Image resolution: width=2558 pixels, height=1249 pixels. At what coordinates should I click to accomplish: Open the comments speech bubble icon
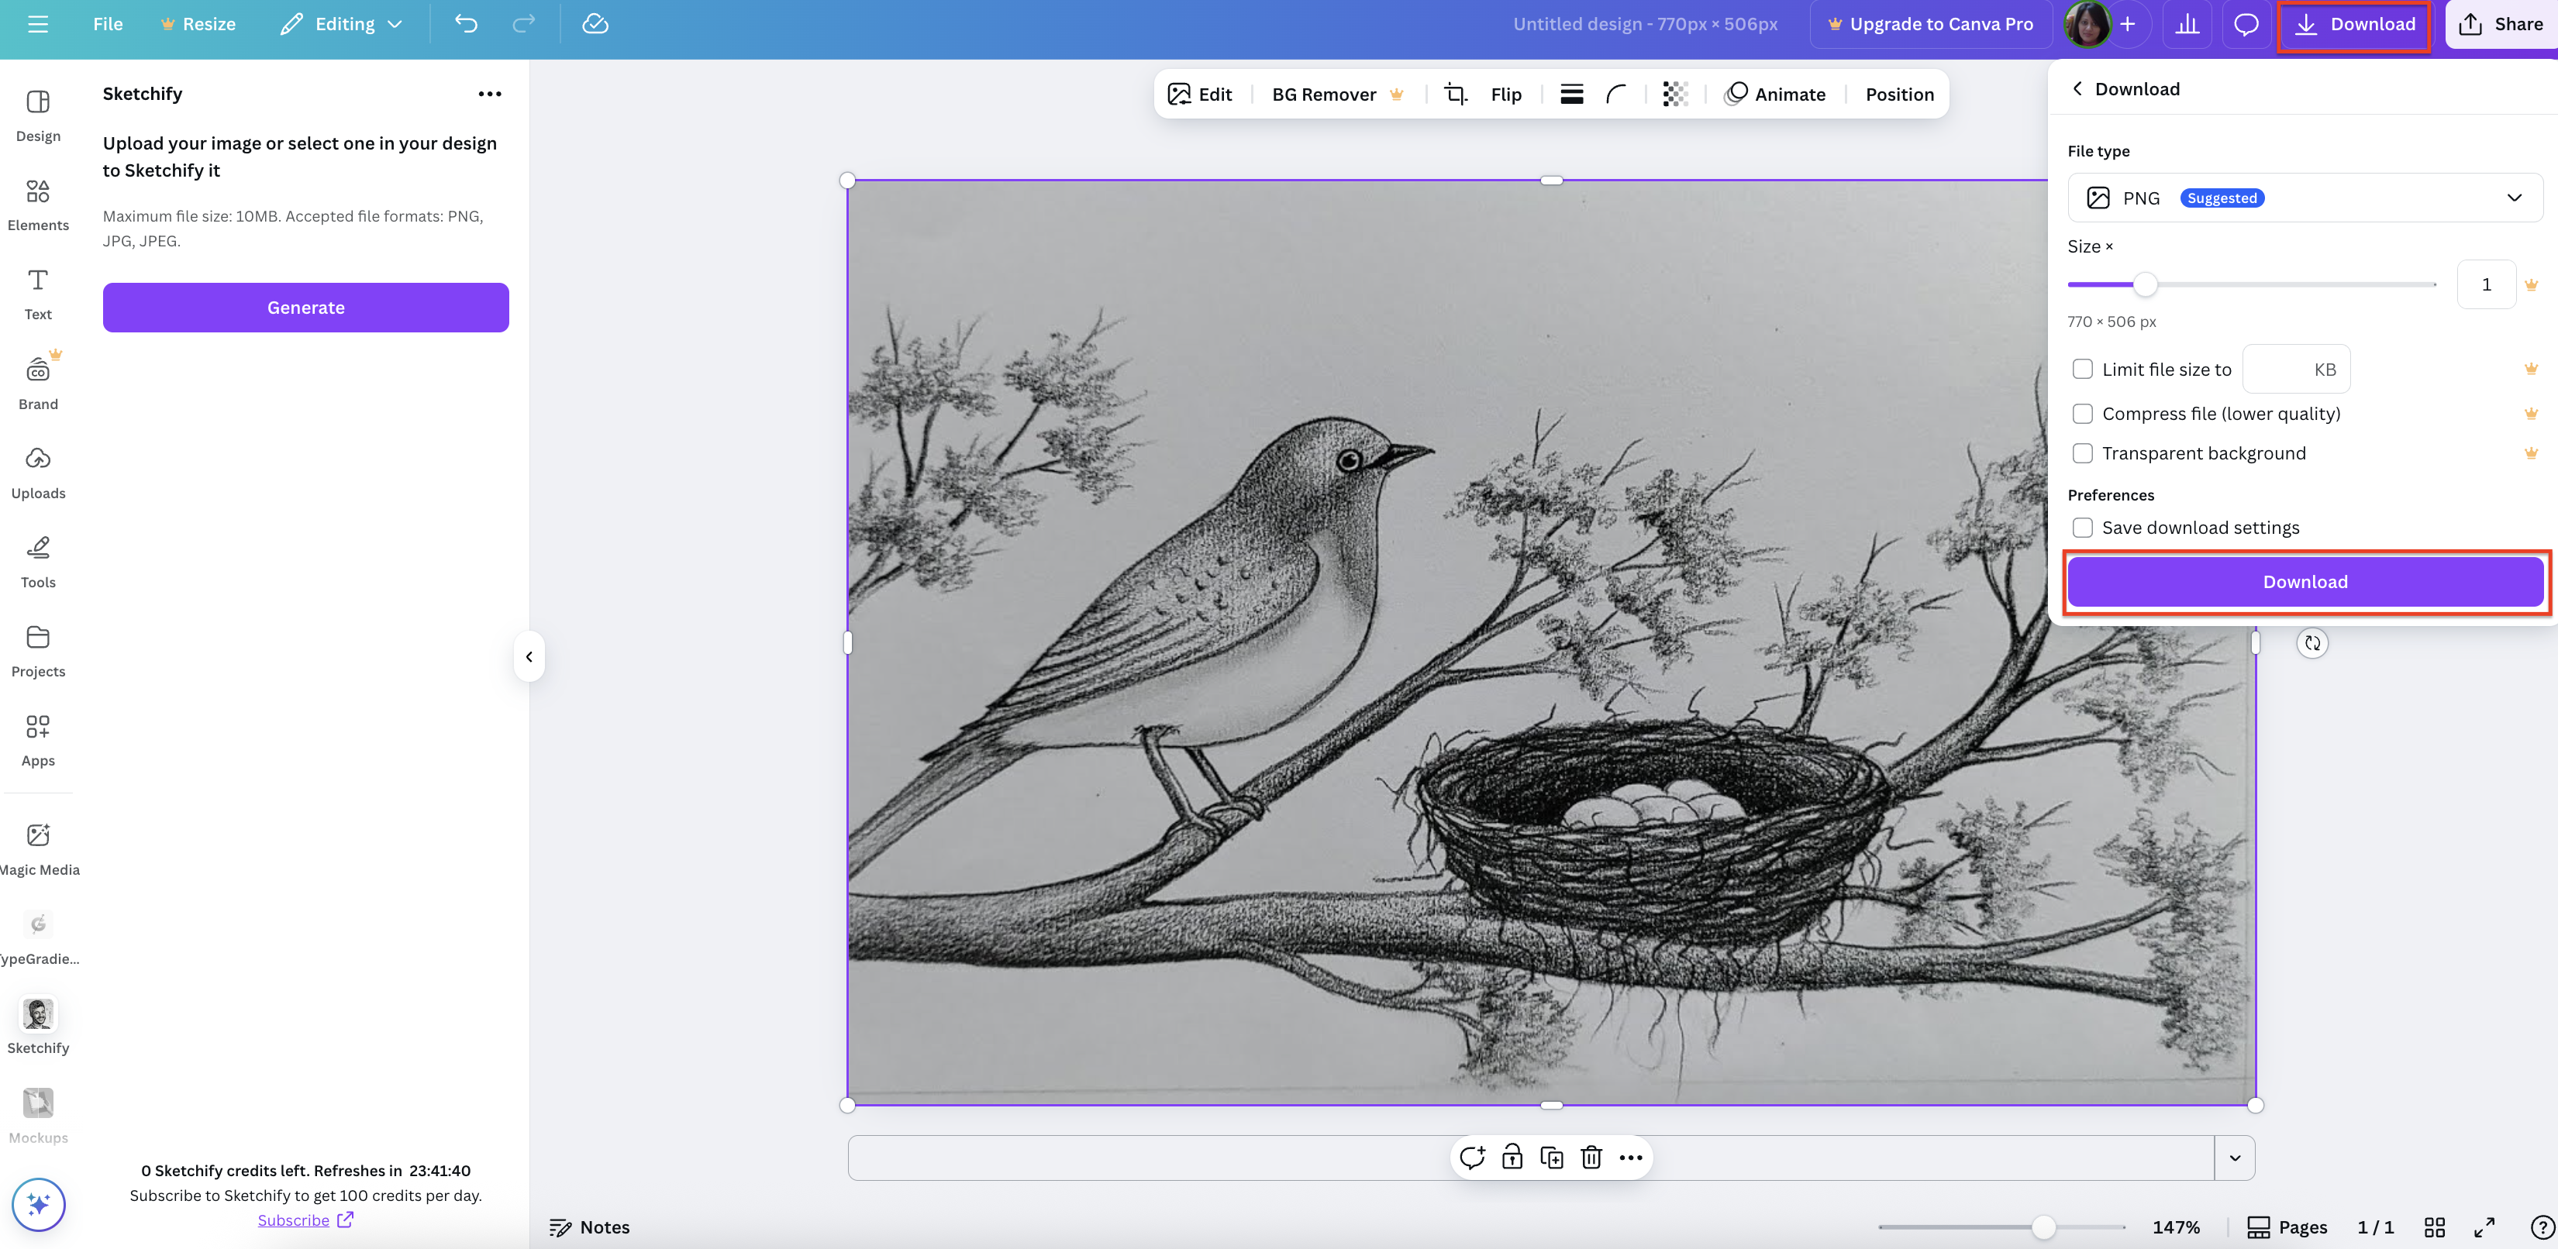click(2245, 24)
